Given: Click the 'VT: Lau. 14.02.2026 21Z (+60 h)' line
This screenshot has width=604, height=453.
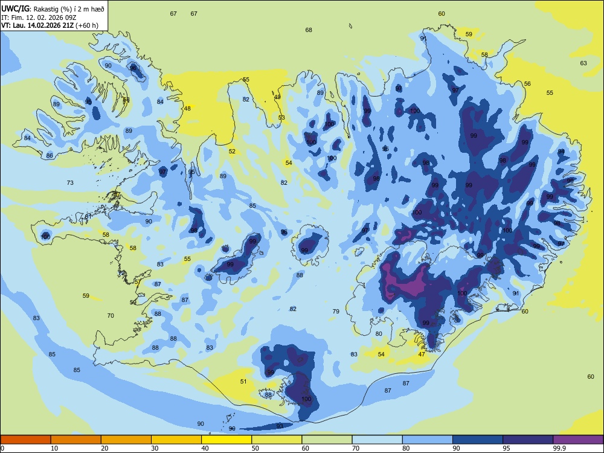Looking at the screenshot, I should [x=50, y=26].
